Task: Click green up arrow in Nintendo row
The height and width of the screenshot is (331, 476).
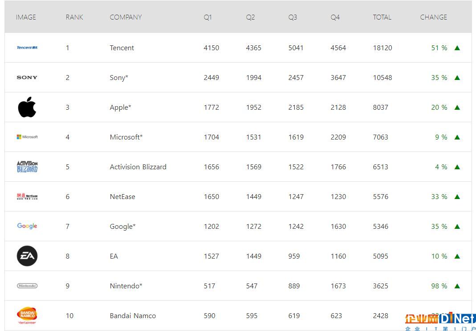Action: coord(457,286)
